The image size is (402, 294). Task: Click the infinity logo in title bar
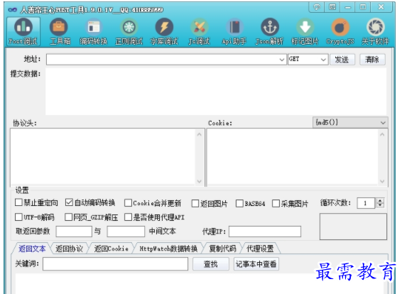click(12, 10)
